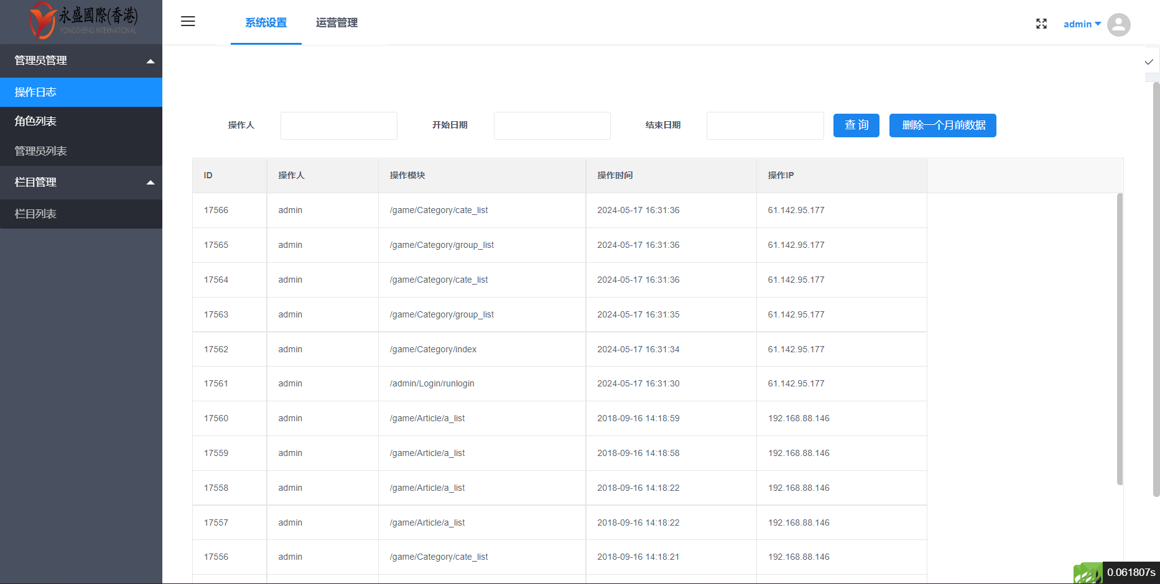
Task: Select the cell with ID 17564
Action: click(230, 280)
